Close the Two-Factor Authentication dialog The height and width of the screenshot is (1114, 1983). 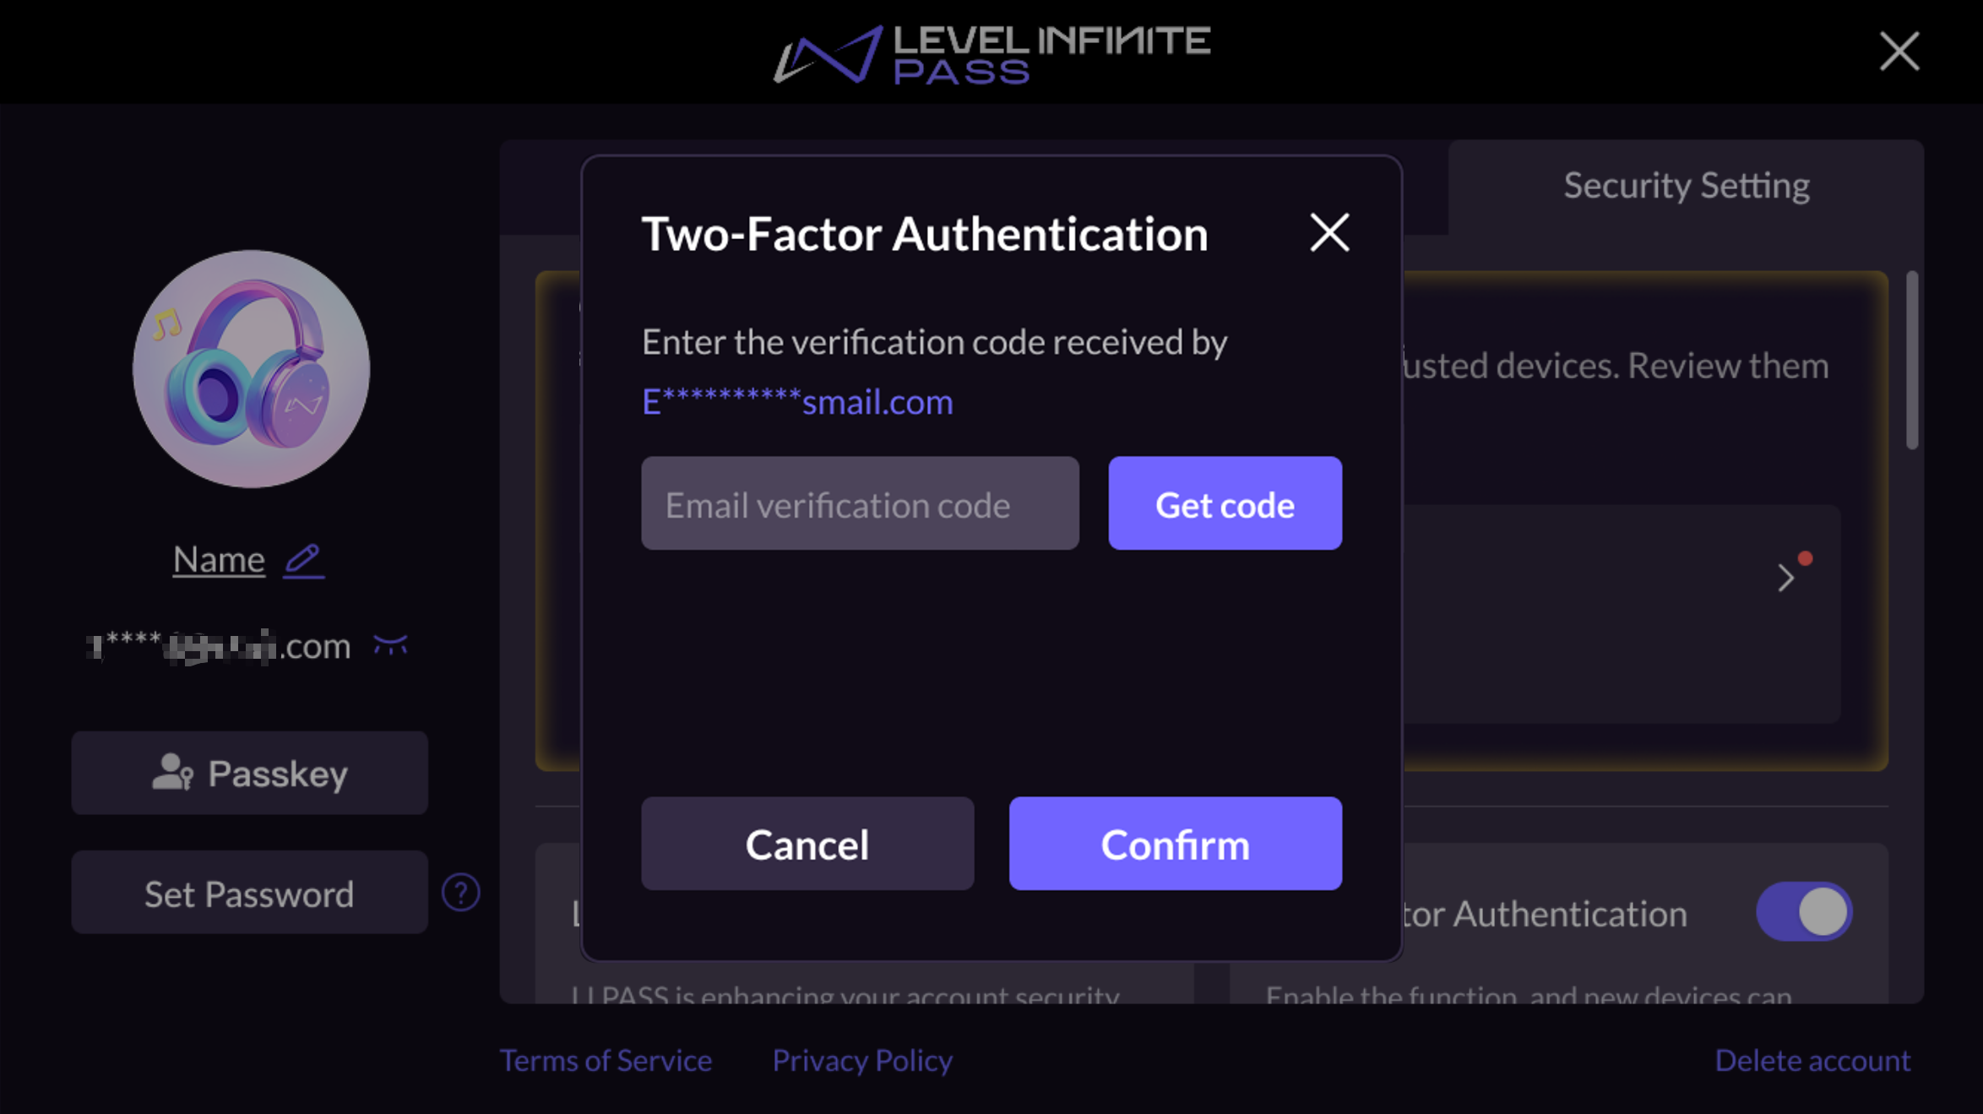1329,234
